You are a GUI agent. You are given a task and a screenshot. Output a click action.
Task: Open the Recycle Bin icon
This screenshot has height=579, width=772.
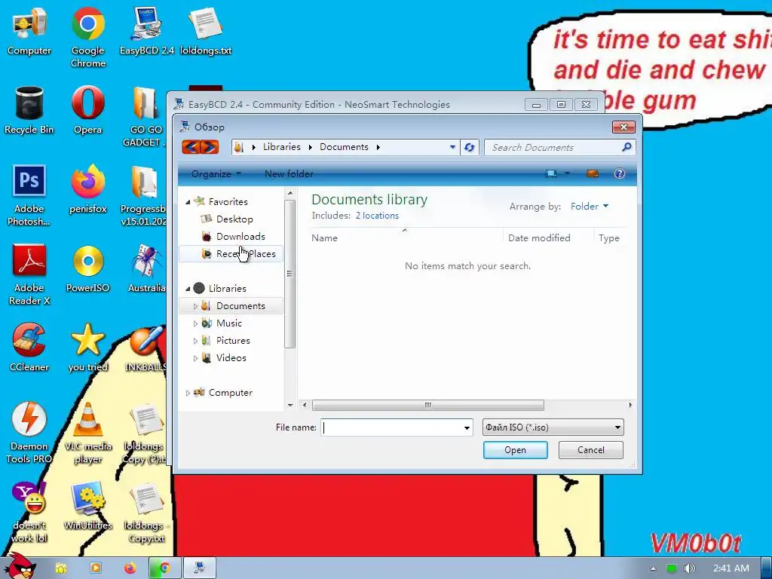(29, 110)
